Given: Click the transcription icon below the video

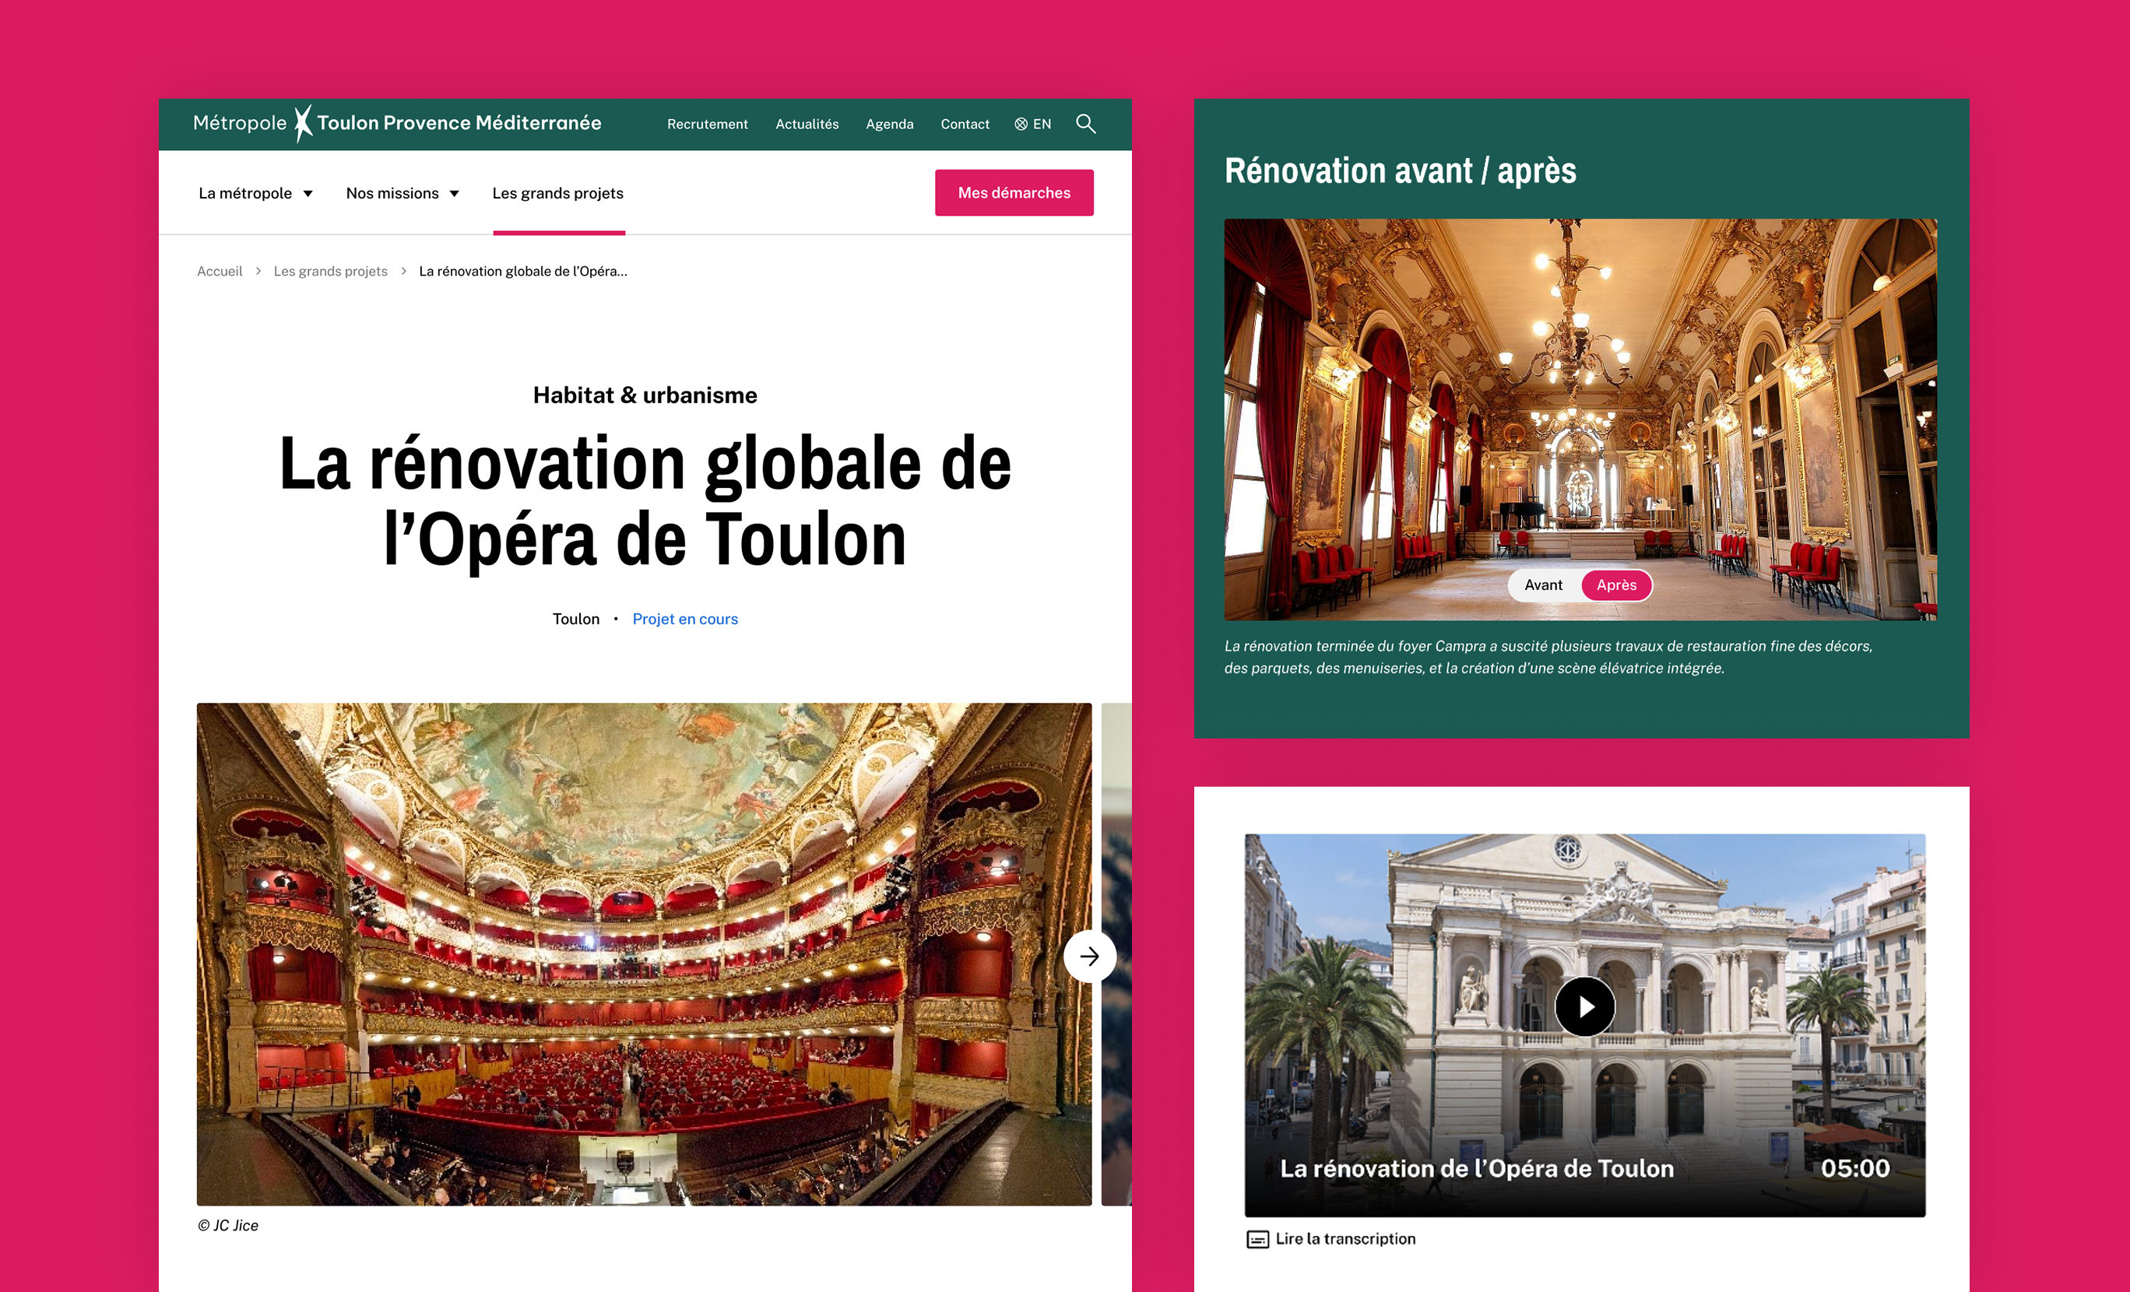Looking at the screenshot, I should [1257, 1239].
